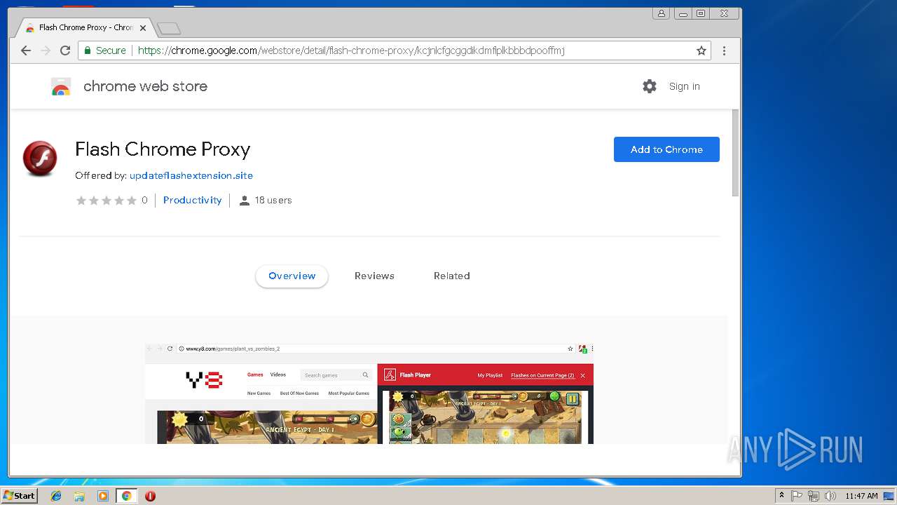Open the Action Center flag icon
This screenshot has width=897, height=505.
point(797,496)
